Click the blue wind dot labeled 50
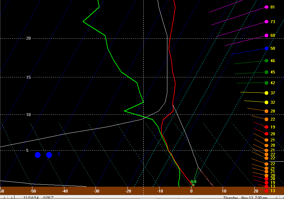Viewport: 284px width, 199px height. (266, 48)
